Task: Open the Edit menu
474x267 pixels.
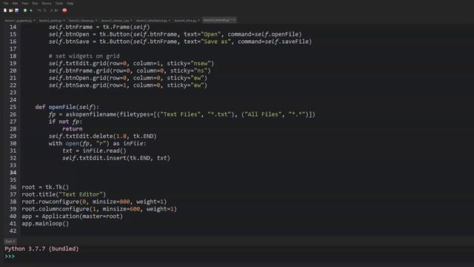Action: 15,3
